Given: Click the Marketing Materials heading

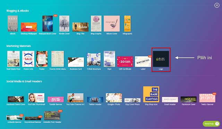Looking at the screenshot, I should point(18,46).
